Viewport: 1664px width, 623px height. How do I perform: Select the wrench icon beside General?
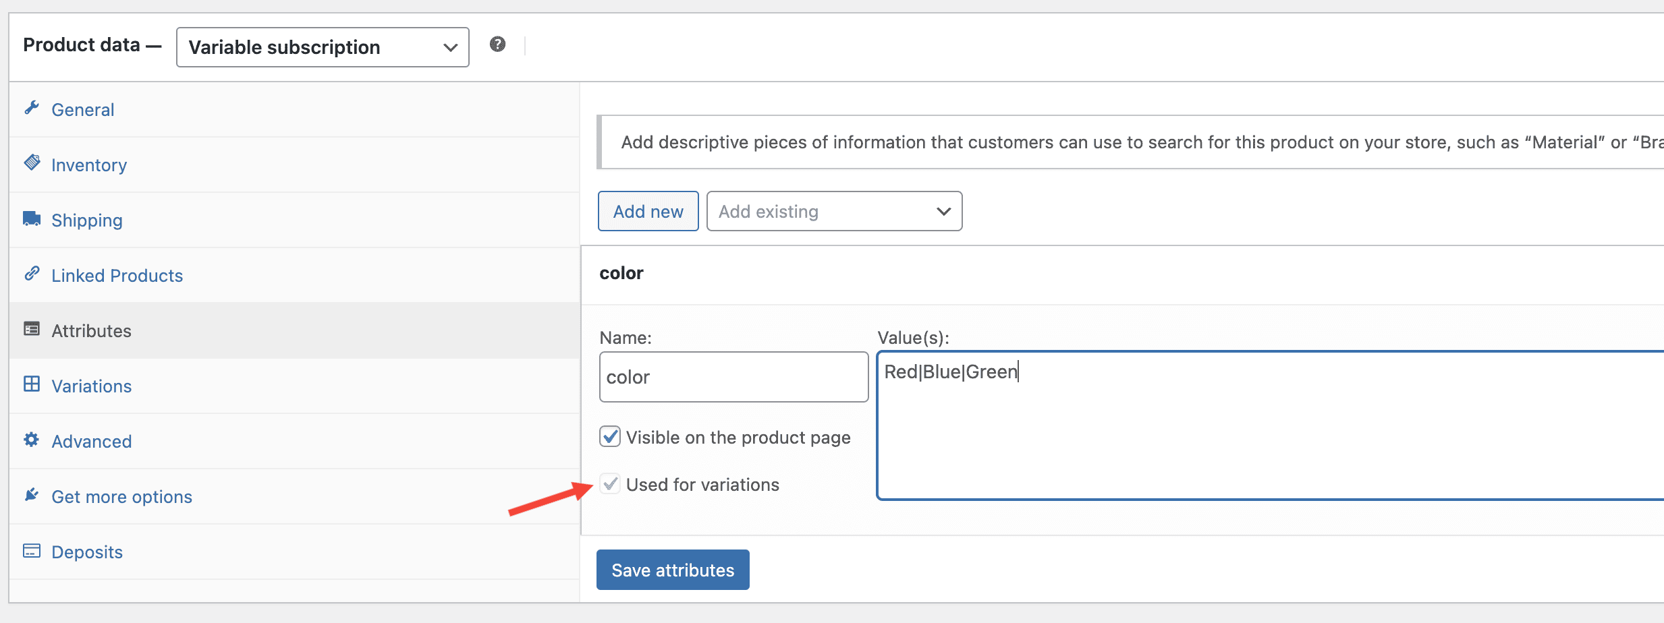pos(32,108)
